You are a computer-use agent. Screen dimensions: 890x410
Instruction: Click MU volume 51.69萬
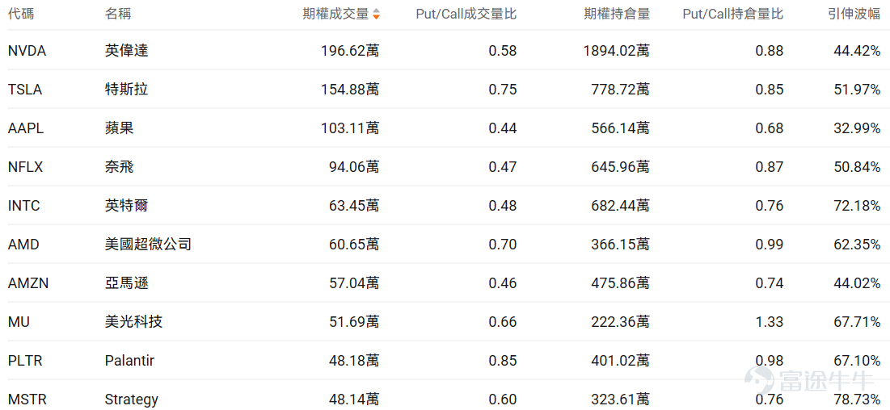(x=354, y=322)
